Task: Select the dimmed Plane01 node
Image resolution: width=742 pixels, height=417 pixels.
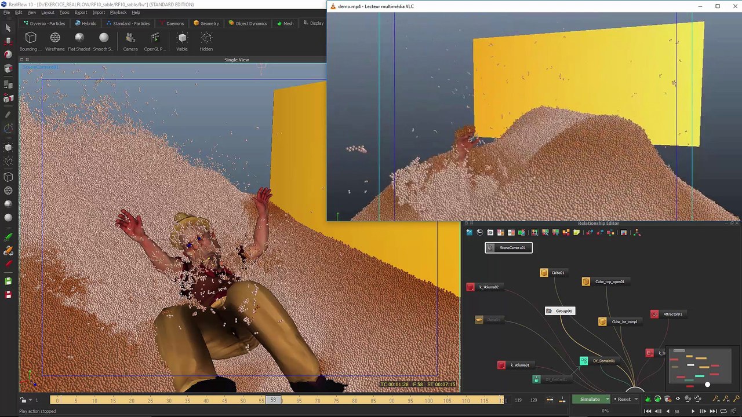Action: pos(489,320)
